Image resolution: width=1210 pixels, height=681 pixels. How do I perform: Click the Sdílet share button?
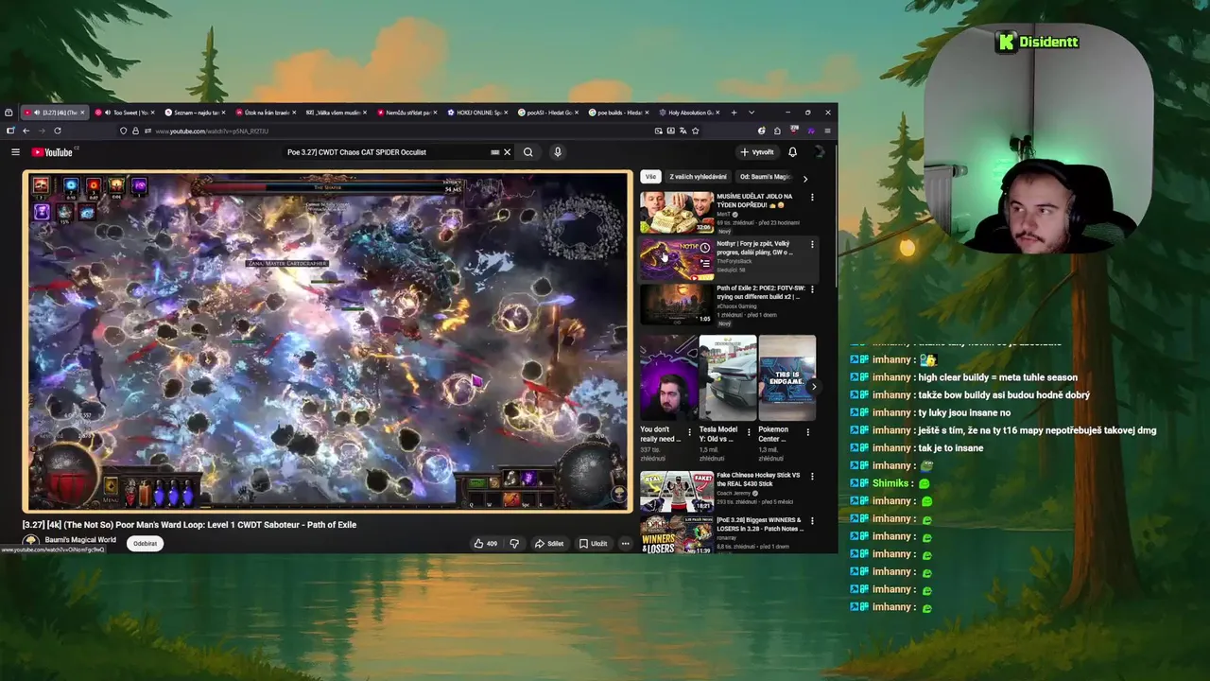[x=549, y=544]
